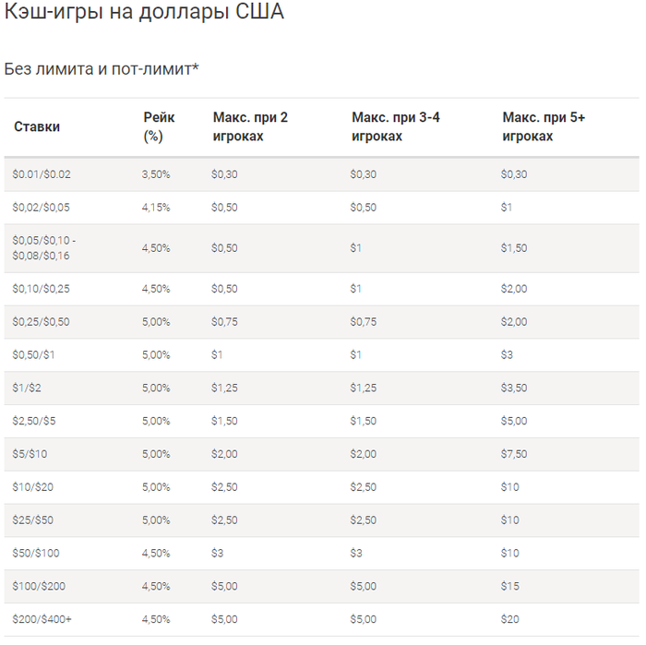The width and height of the screenshot is (646, 645).
Task: Select the $0,75 max for two players
Action: coord(224,322)
